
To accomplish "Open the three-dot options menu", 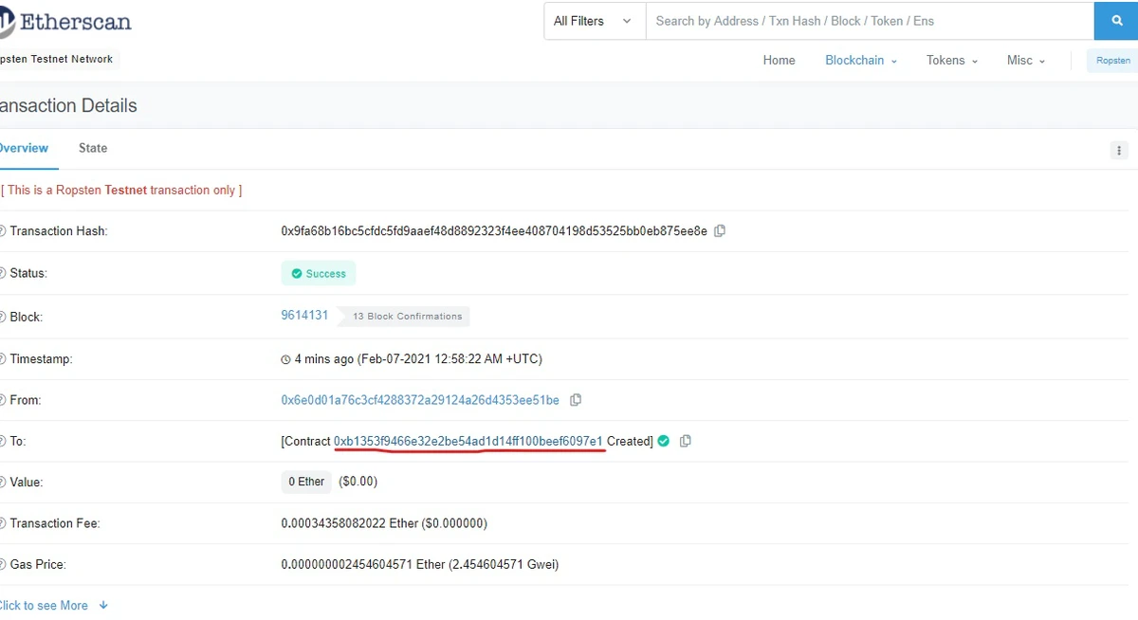I will coord(1119,151).
